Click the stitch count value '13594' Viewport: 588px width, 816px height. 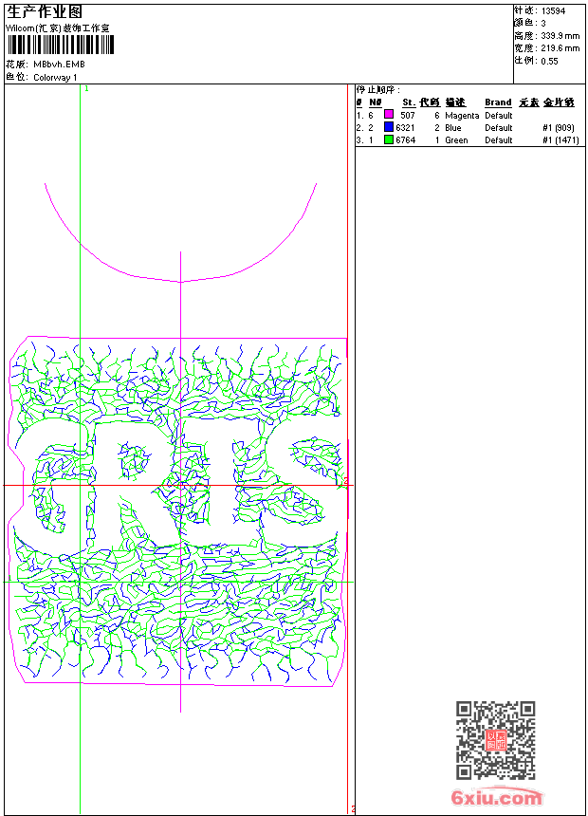point(553,11)
